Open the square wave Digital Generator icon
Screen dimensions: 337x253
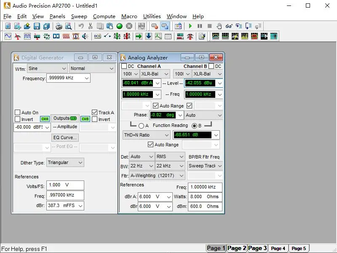[27, 36]
